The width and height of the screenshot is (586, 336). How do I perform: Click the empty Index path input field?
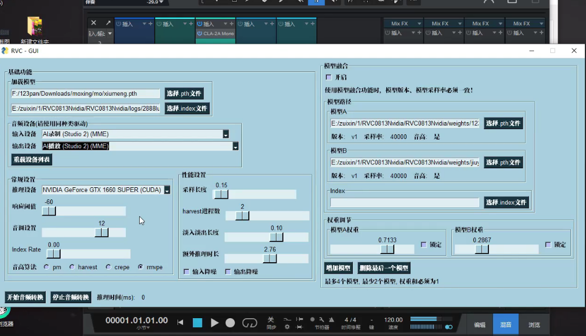pyautogui.click(x=403, y=202)
